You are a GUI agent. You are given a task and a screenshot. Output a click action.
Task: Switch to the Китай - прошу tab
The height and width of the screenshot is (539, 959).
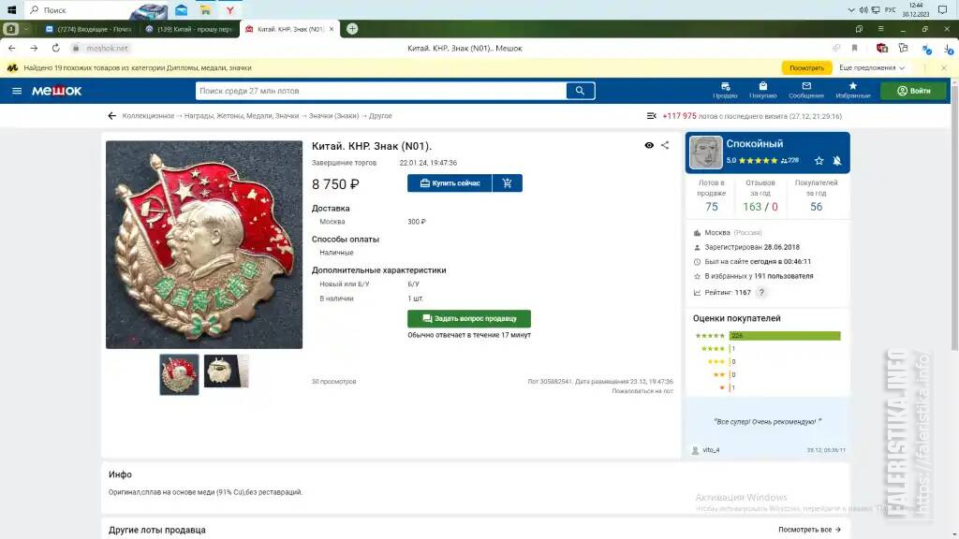(189, 29)
